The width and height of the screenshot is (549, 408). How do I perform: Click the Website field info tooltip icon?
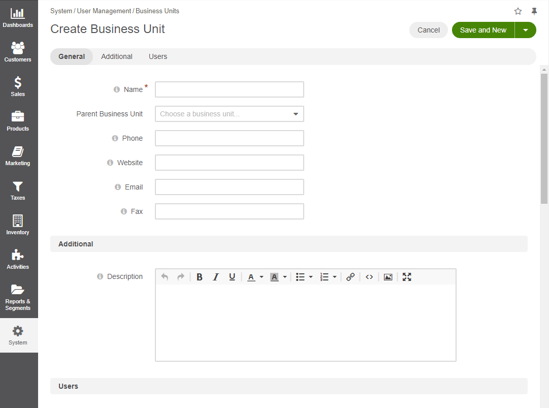pyautogui.click(x=110, y=163)
